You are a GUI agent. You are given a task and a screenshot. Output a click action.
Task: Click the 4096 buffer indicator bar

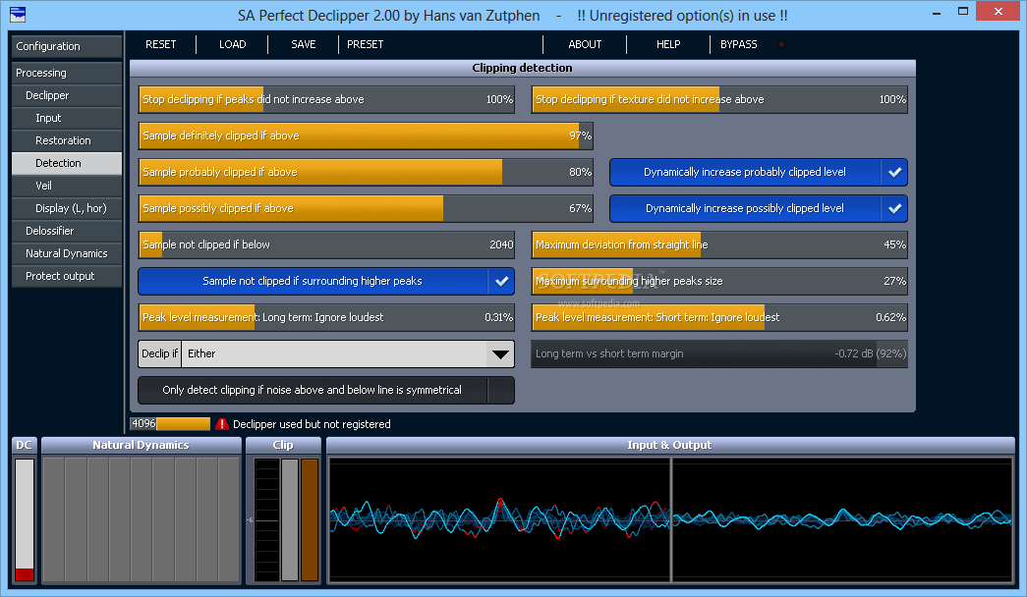170,424
